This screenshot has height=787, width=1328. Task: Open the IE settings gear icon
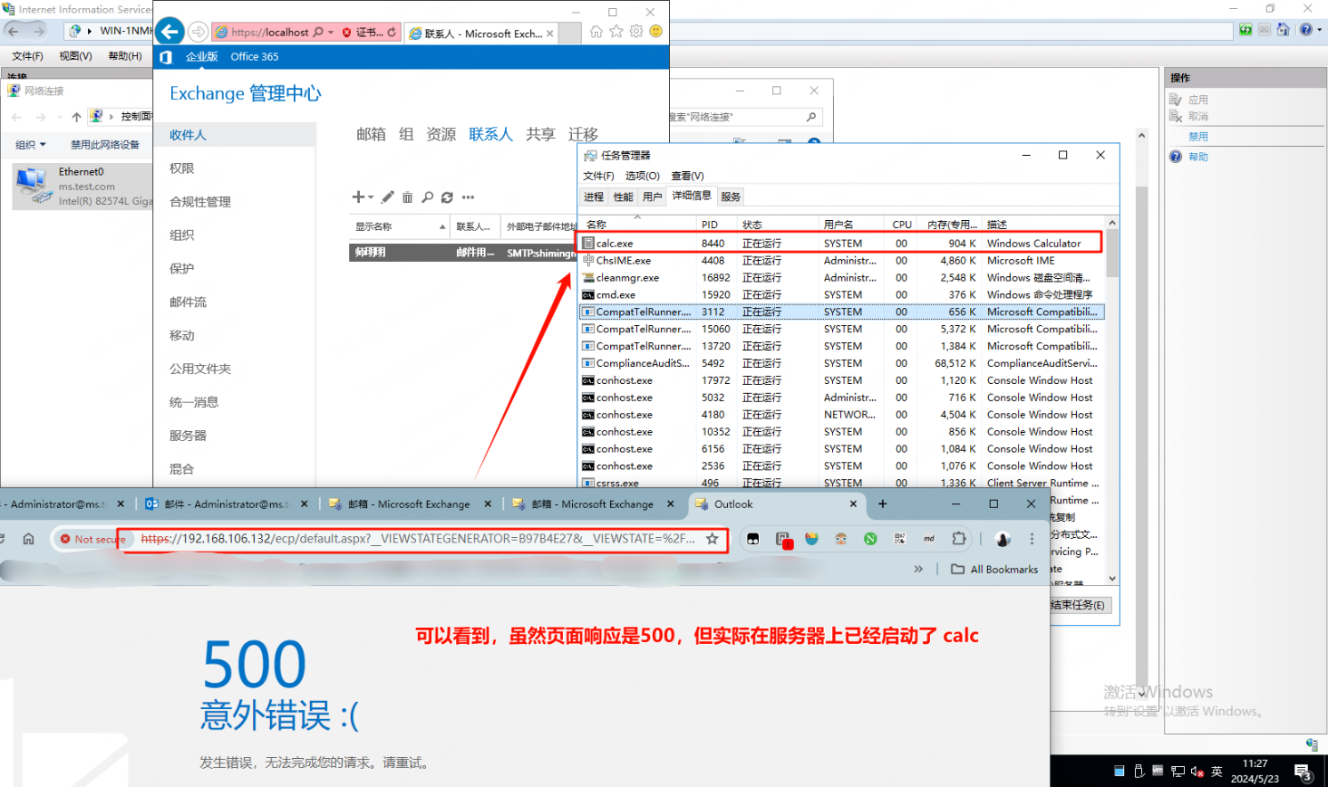(x=636, y=32)
